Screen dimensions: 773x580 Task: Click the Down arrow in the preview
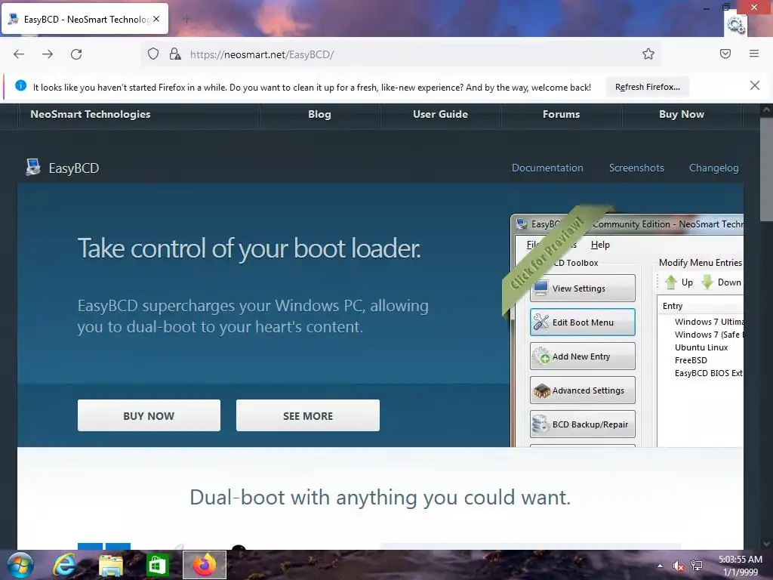pyautogui.click(x=721, y=282)
